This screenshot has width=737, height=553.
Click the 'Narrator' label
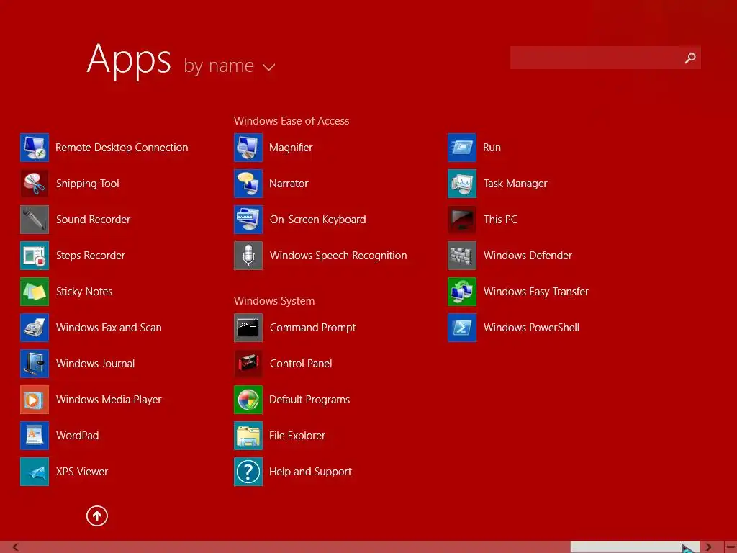(289, 184)
